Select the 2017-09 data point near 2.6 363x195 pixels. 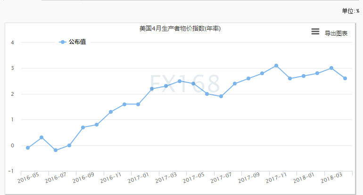(x=248, y=78)
